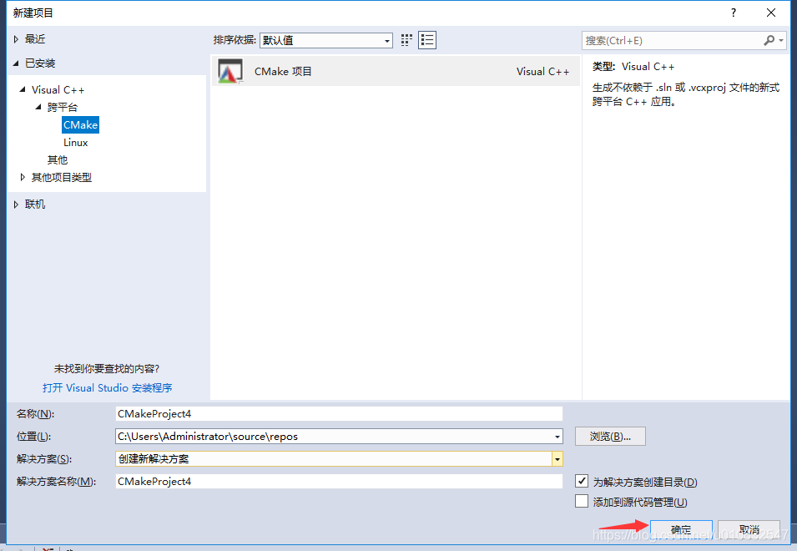Click the 类型: Visual C++ description text
This screenshot has height=551, width=797.
pyautogui.click(x=633, y=67)
